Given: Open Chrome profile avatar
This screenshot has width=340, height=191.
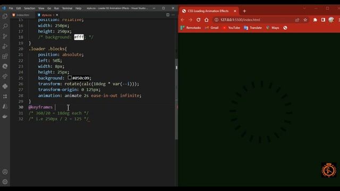Looking at the screenshot, I should point(331,20).
